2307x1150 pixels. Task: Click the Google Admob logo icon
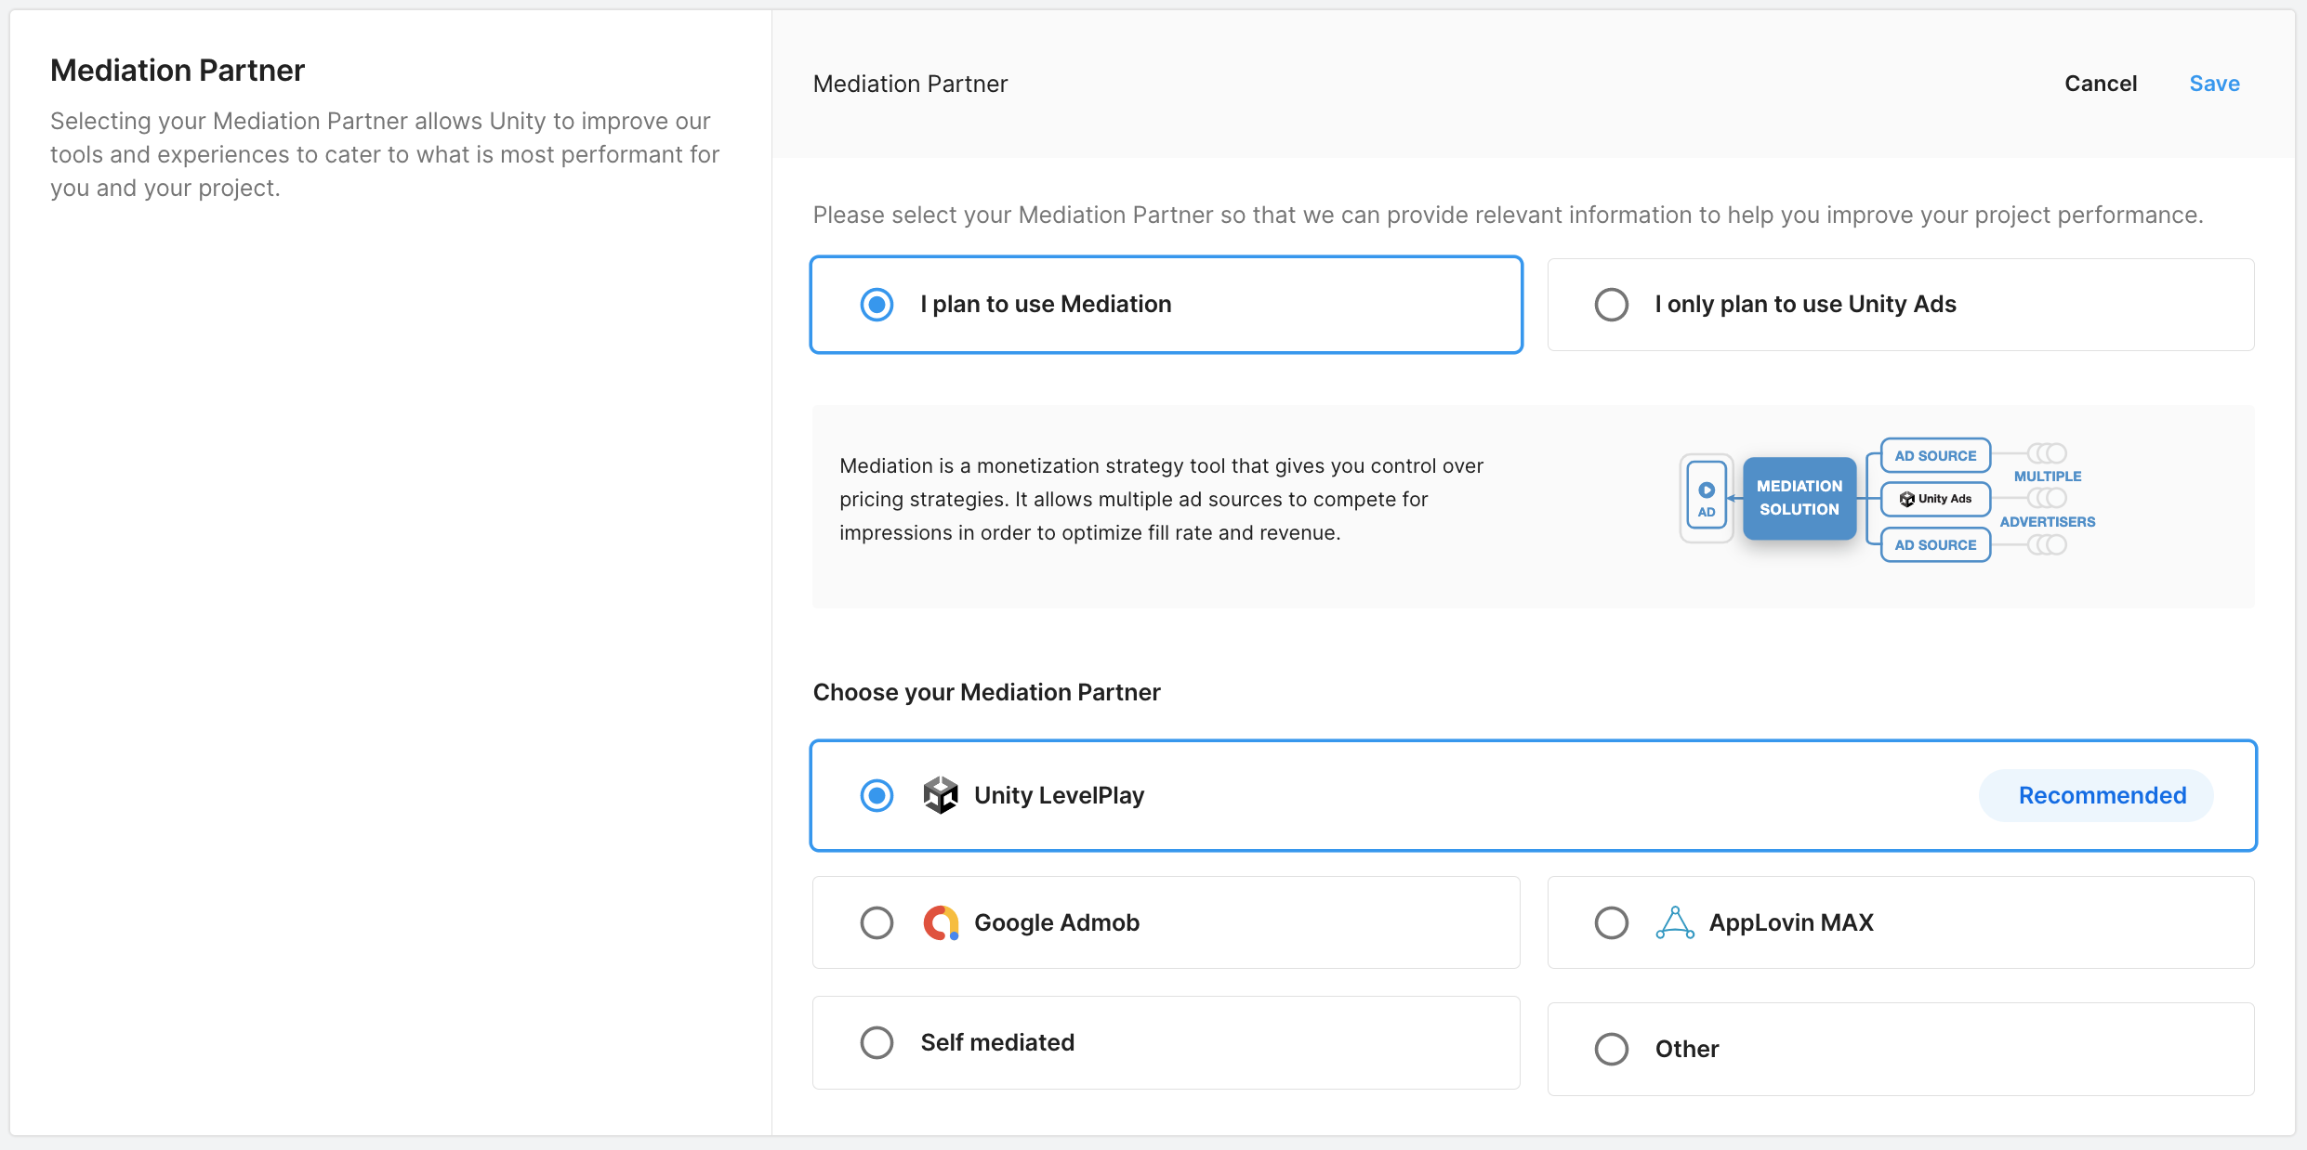point(940,922)
